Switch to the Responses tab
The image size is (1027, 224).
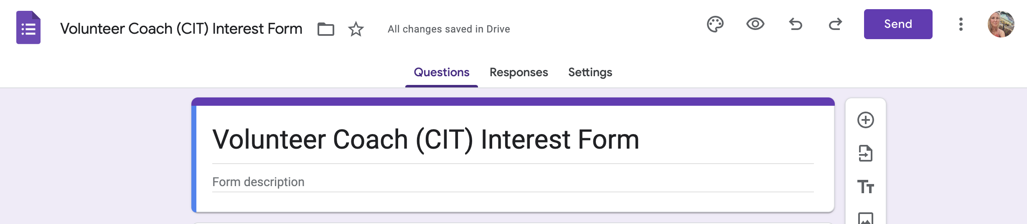[519, 72]
